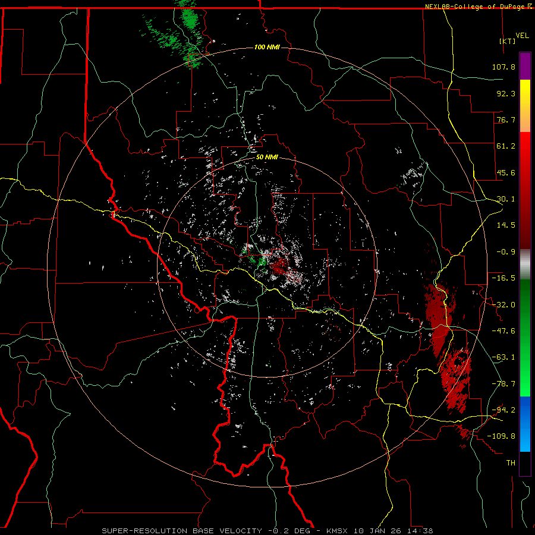
Task: Click the purple top color bar segment
Action: (525, 66)
